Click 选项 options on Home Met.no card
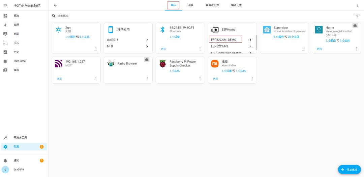The height and width of the screenshot is (177, 364). 320,49
